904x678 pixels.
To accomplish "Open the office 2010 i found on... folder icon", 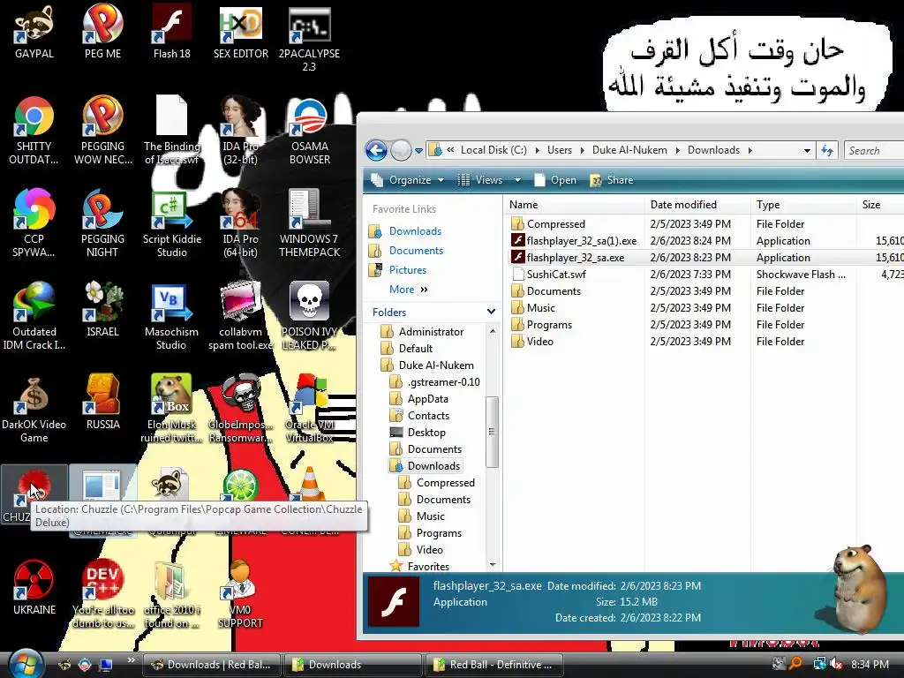I will 171,594.
